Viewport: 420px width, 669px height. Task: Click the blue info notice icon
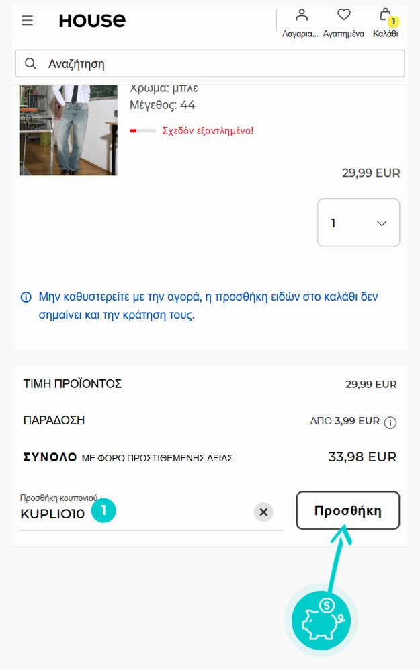click(x=26, y=297)
